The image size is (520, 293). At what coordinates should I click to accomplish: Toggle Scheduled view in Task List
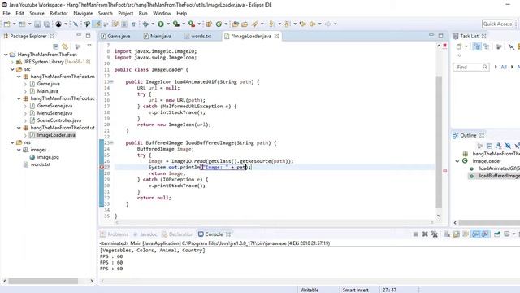click(x=486, y=46)
